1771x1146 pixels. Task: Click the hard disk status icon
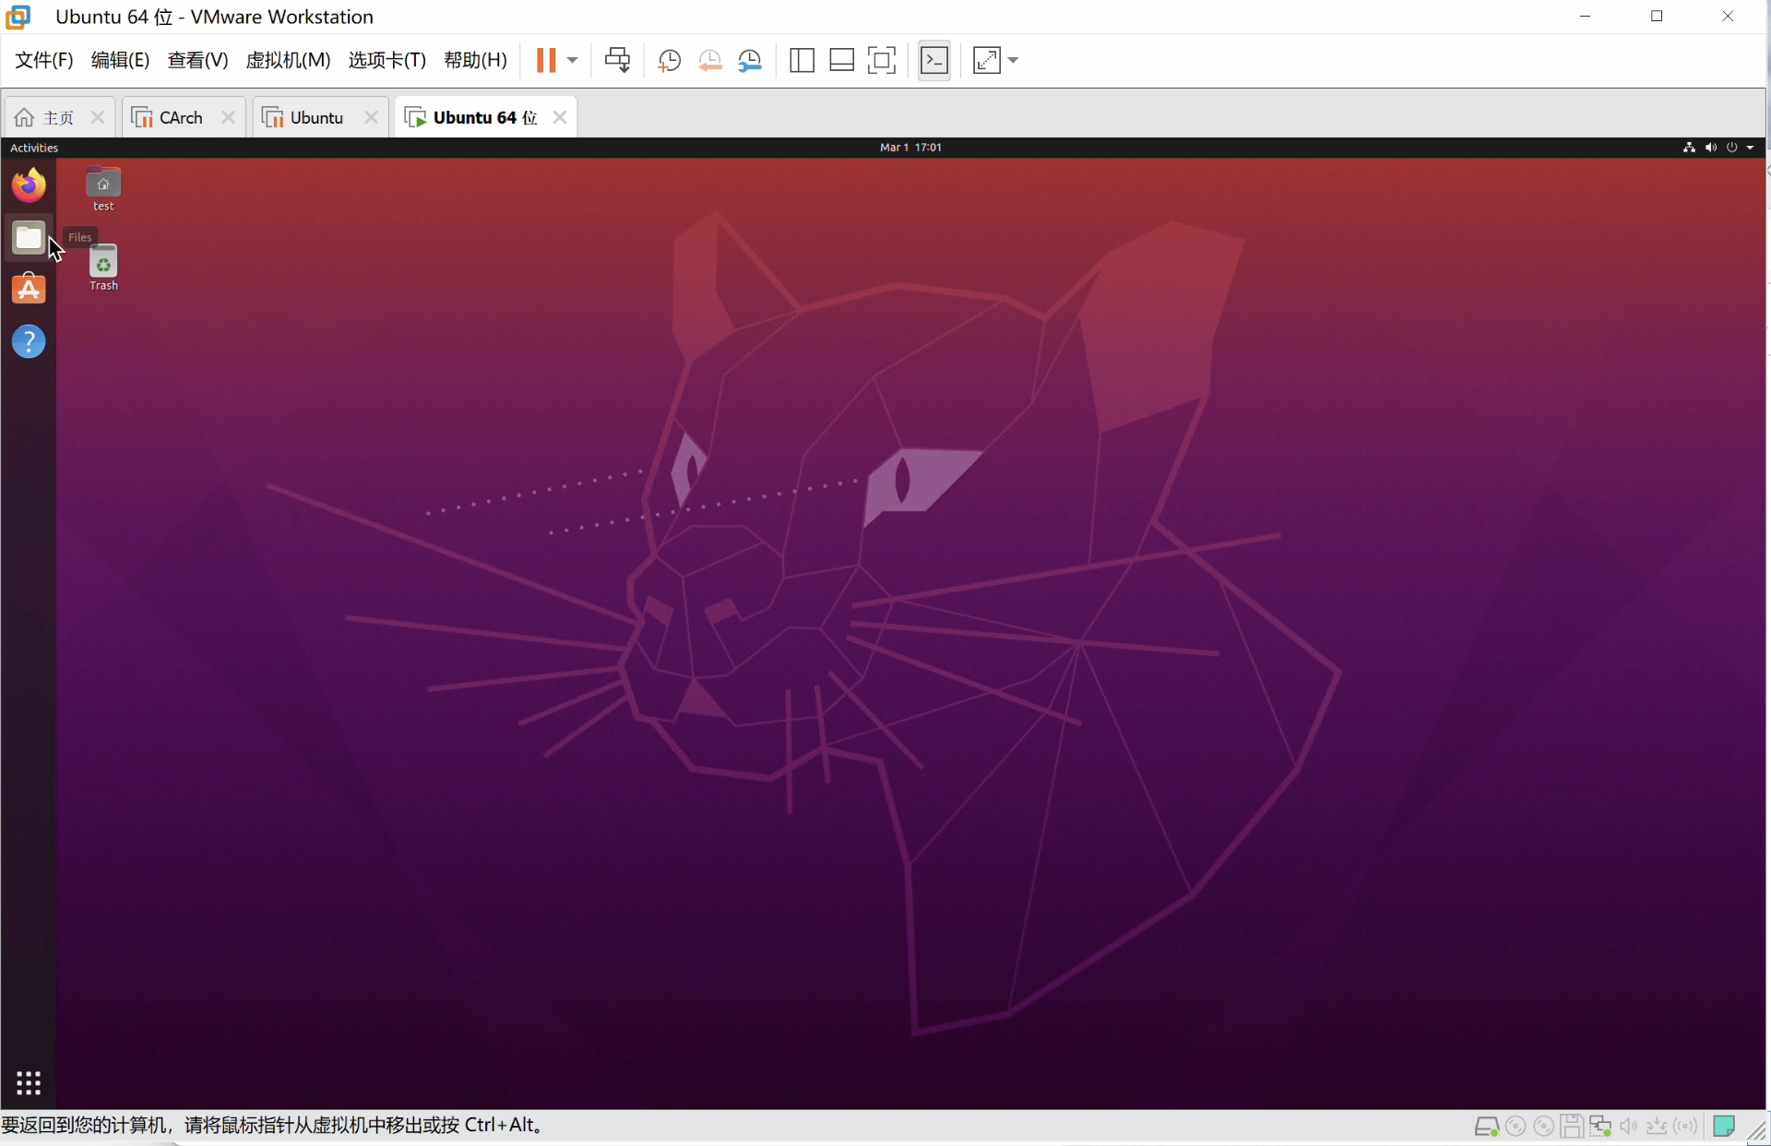point(1486,1127)
